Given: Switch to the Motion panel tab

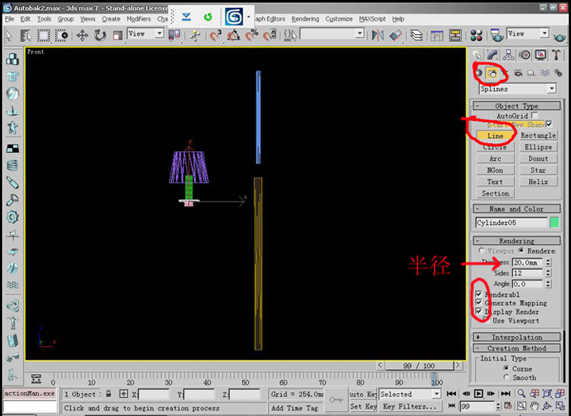Looking at the screenshot, I should 525,55.
